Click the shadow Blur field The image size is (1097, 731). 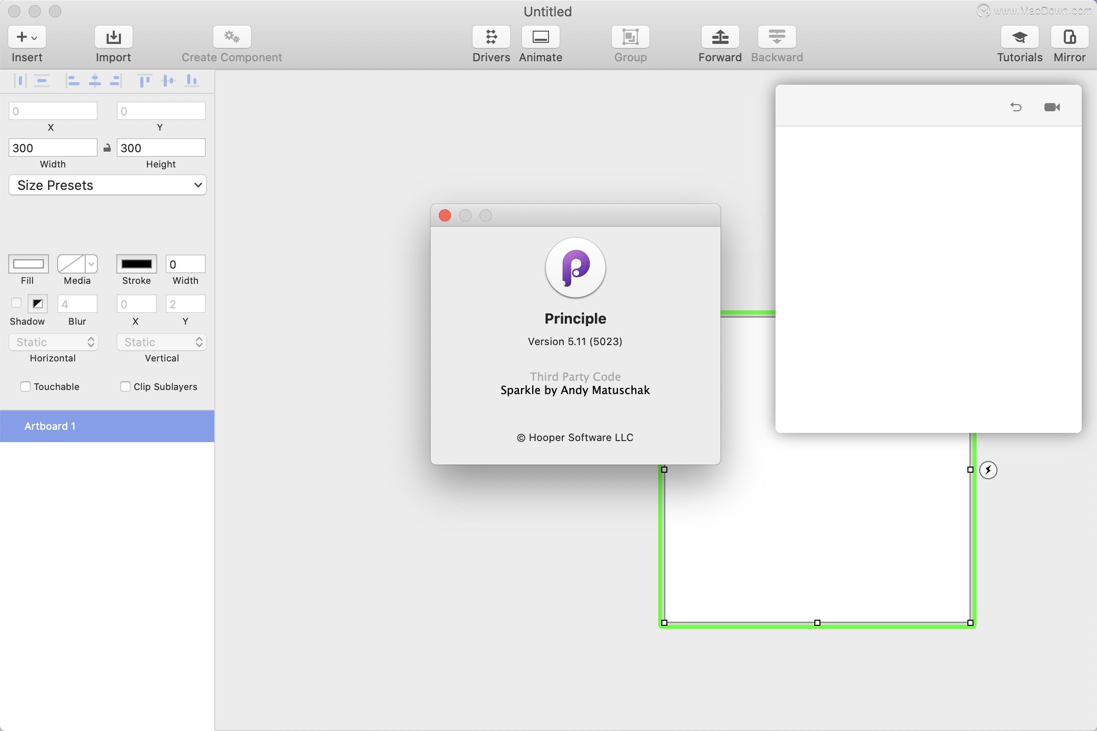point(78,304)
